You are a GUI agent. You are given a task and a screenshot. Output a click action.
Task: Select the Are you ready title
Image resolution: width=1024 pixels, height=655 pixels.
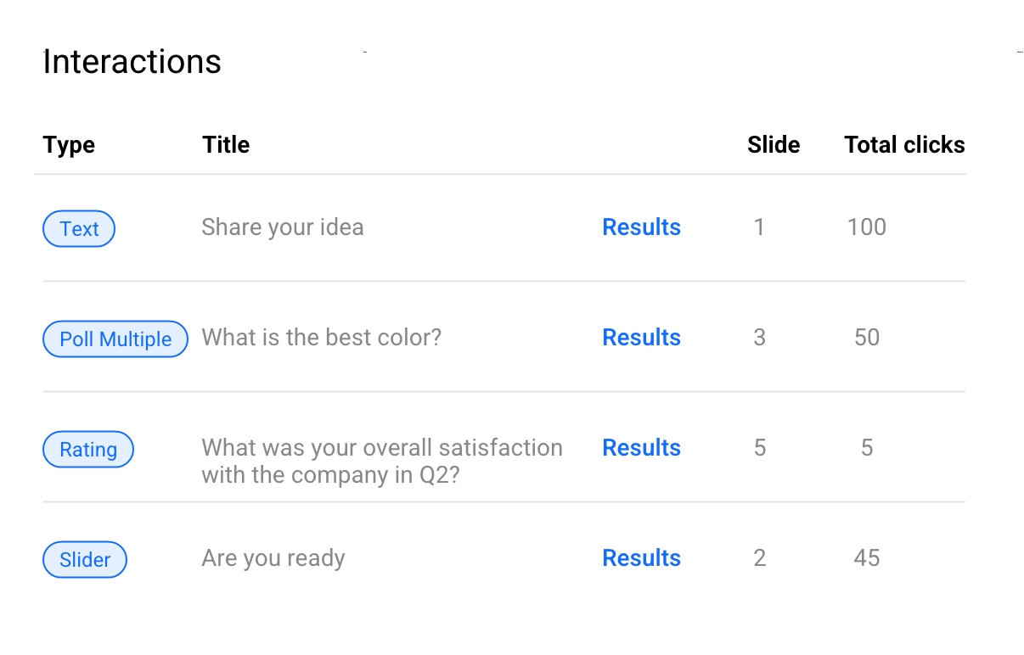[273, 558]
